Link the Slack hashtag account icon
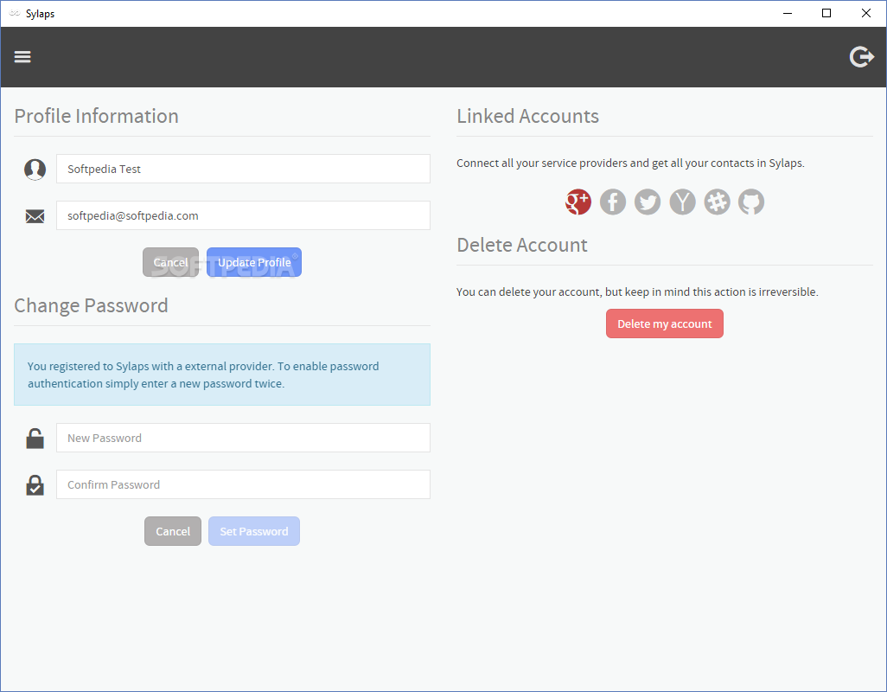The width and height of the screenshot is (887, 692). pyautogui.click(x=717, y=202)
